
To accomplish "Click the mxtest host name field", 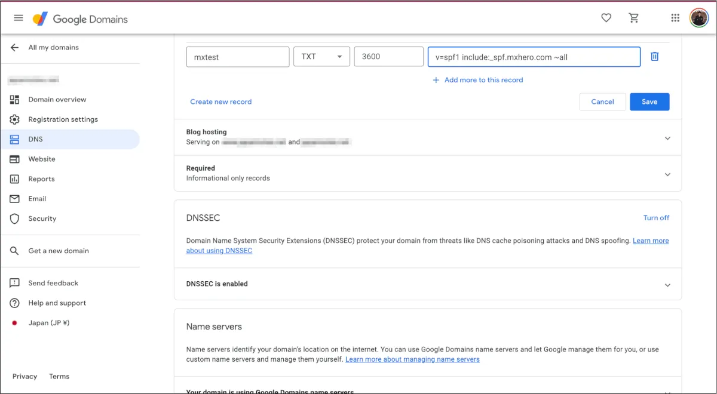I will pyautogui.click(x=238, y=57).
